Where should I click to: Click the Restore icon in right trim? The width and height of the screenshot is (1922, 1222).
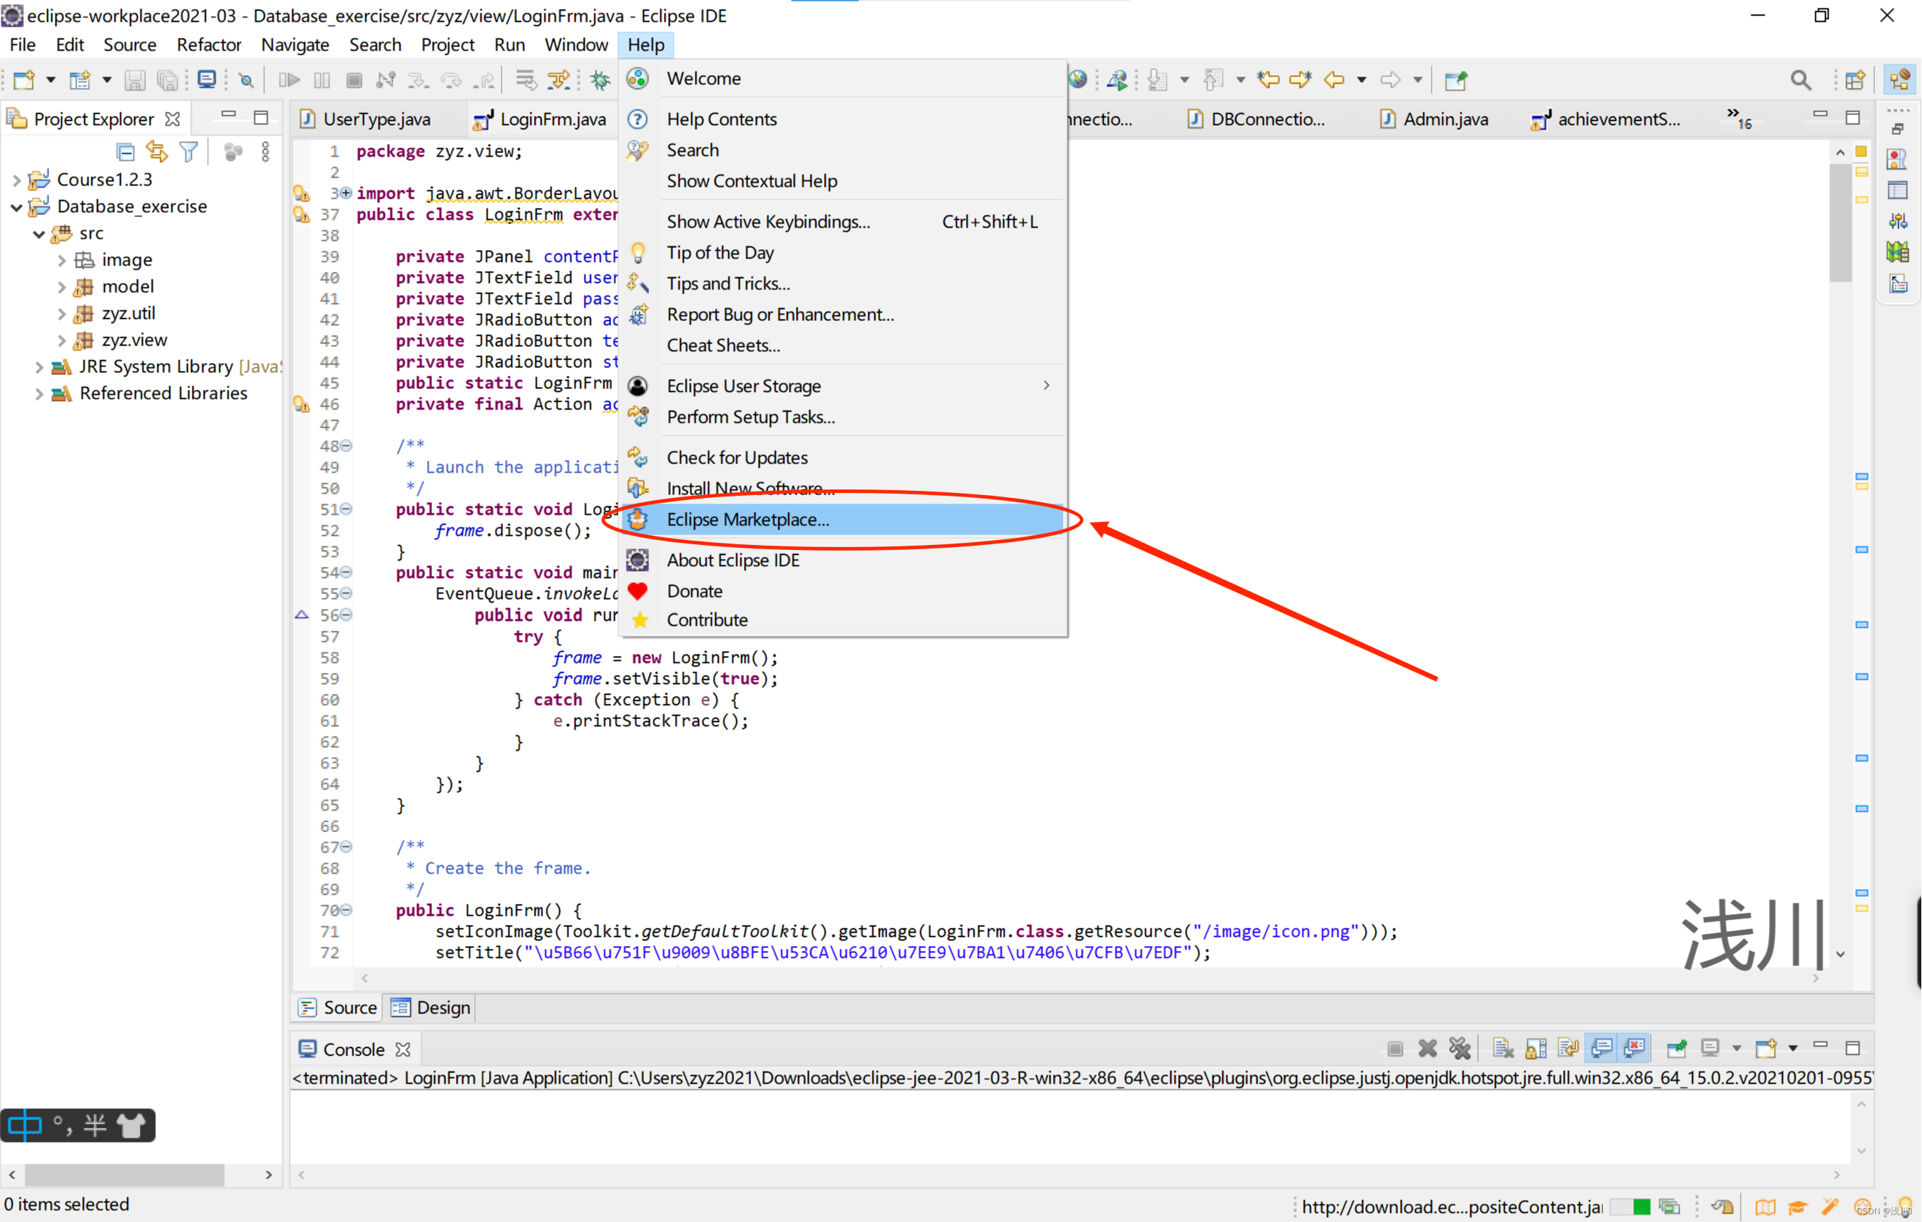tap(1898, 129)
